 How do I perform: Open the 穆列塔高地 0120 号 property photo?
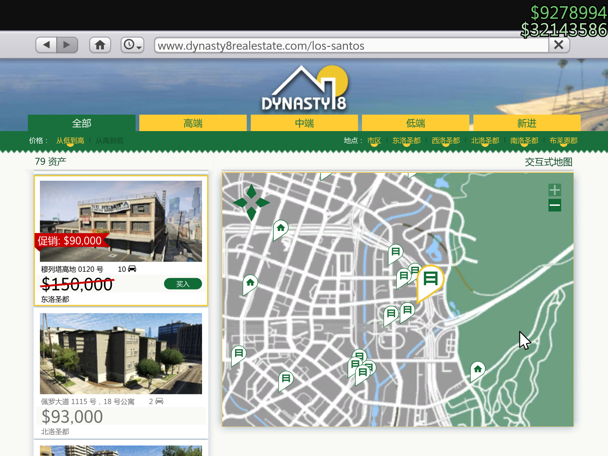121,221
